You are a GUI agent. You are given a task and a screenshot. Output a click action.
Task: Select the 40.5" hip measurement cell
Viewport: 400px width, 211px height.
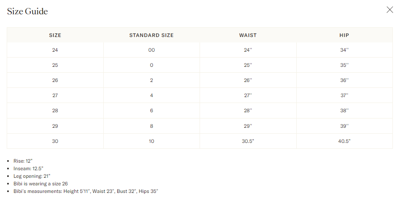tap(344, 141)
